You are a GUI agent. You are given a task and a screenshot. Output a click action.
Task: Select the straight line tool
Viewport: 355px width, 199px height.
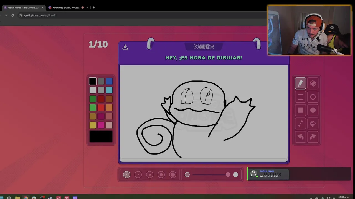(300, 124)
